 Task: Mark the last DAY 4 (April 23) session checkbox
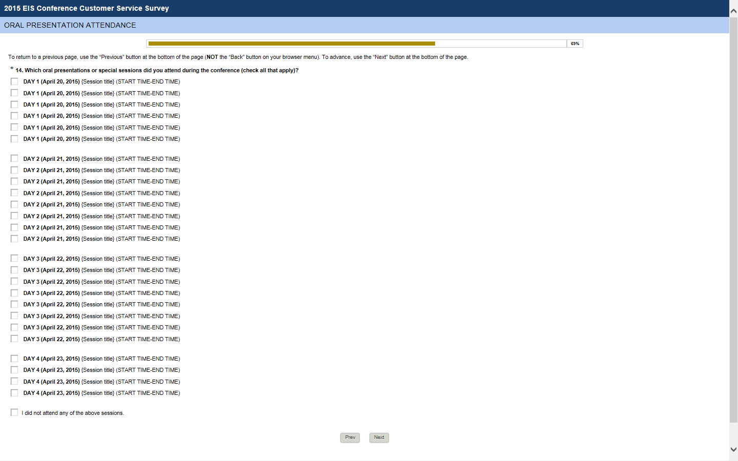[x=14, y=393]
